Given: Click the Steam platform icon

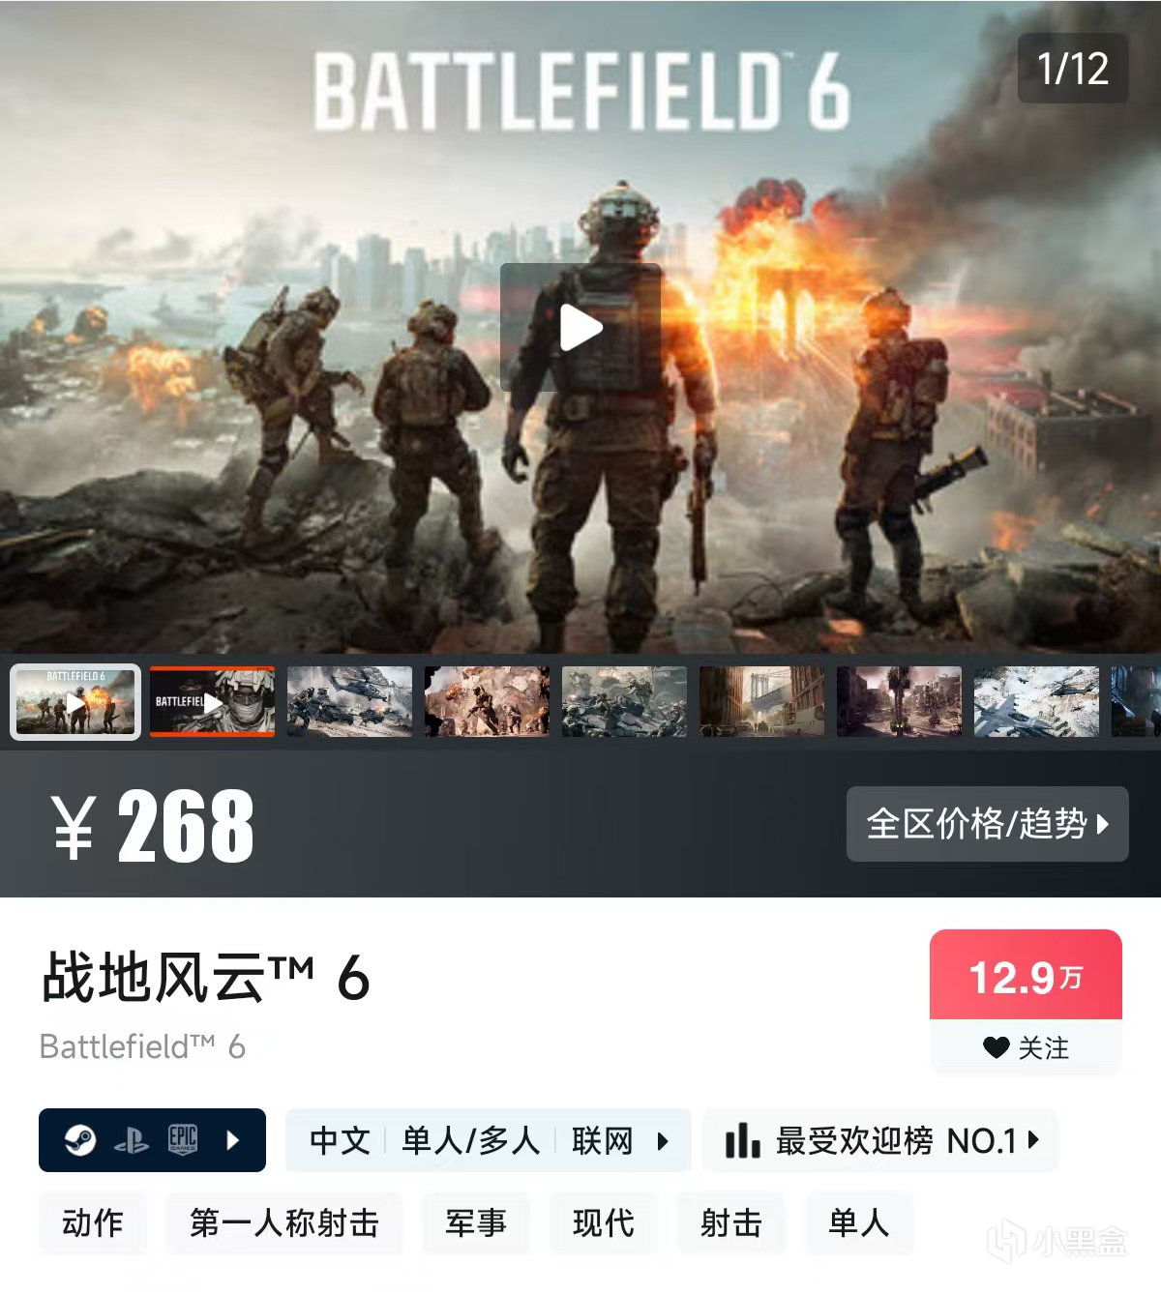Looking at the screenshot, I should (80, 1140).
